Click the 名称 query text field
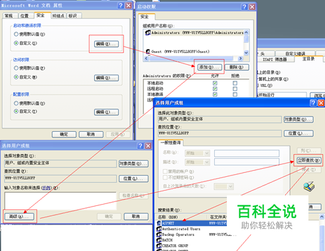Viewport: 325px width, 251px height. [247, 153]
